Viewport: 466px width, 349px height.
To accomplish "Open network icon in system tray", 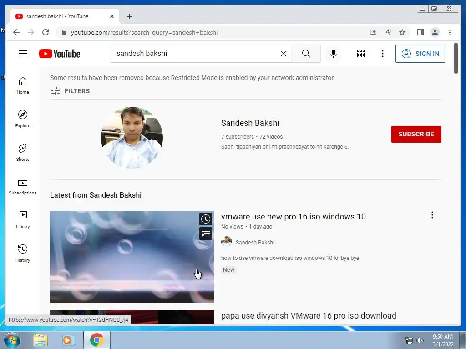I will point(409,340).
